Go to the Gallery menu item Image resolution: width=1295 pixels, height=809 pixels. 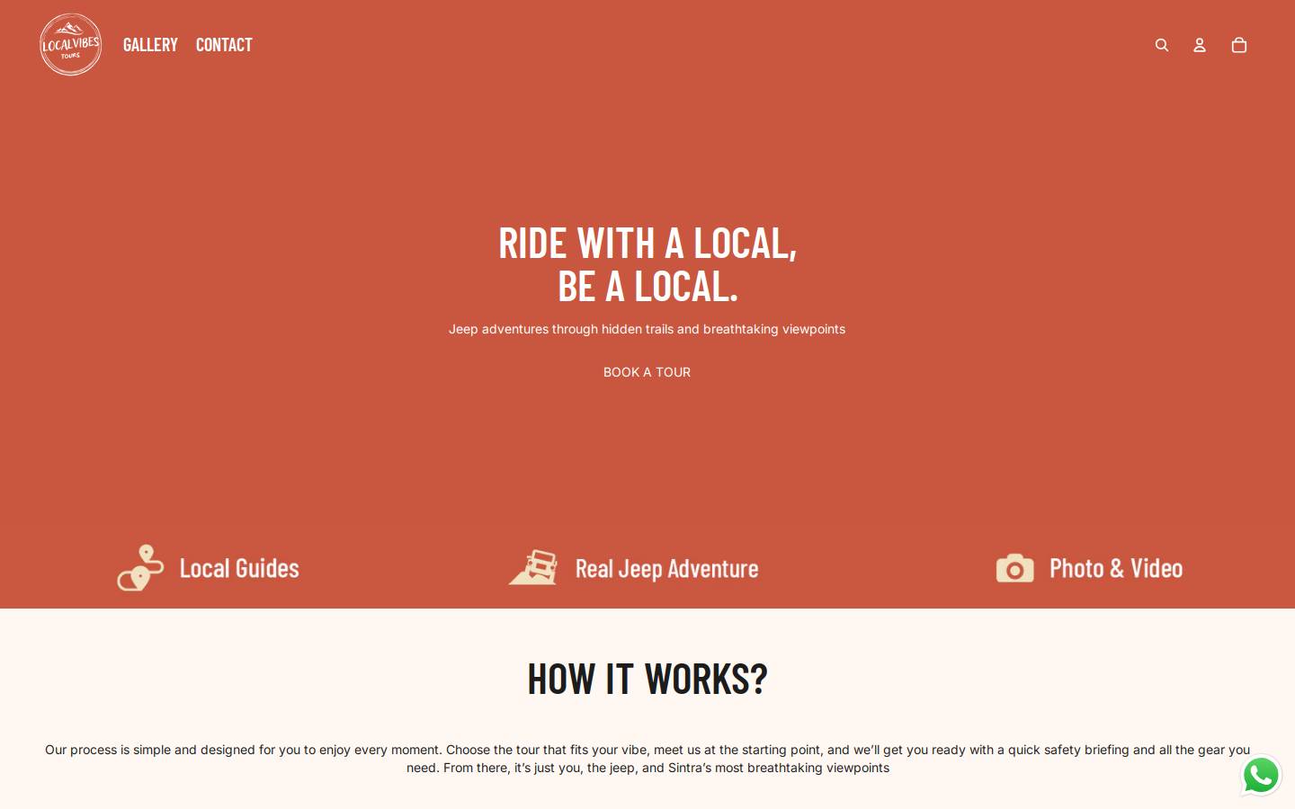coord(150,44)
